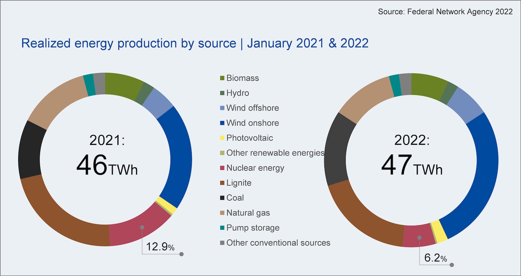Click the Realized energy production chart title
This screenshot has width=521, height=276.
195,43
